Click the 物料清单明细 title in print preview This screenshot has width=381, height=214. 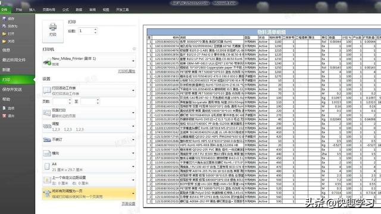(271, 32)
